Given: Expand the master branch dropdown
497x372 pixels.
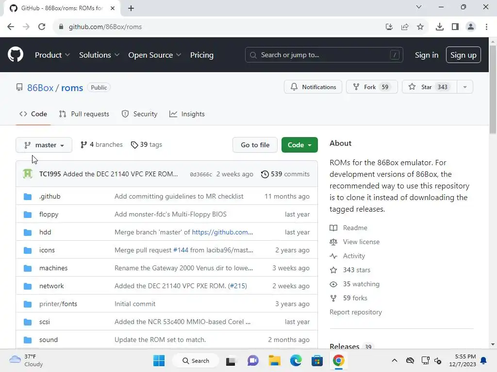Looking at the screenshot, I should 44,145.
